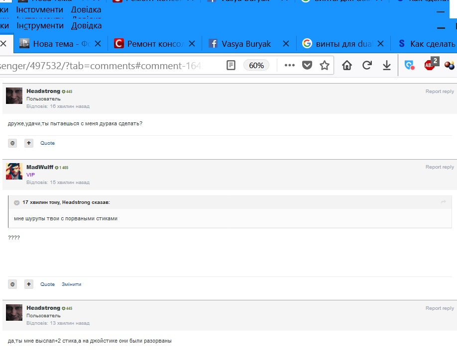
Task: Open the downloads arrow in toolbar
Action: tap(387, 65)
